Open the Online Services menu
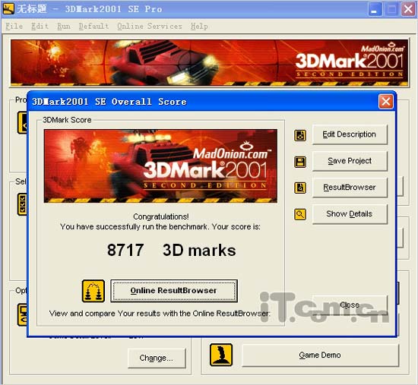This screenshot has height=385, width=418. click(150, 26)
